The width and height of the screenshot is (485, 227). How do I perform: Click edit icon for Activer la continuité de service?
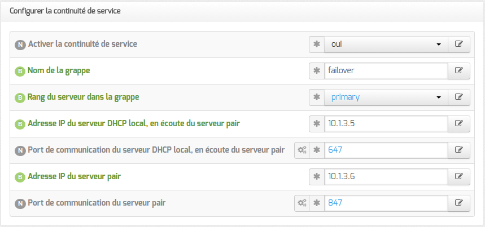tap(459, 44)
